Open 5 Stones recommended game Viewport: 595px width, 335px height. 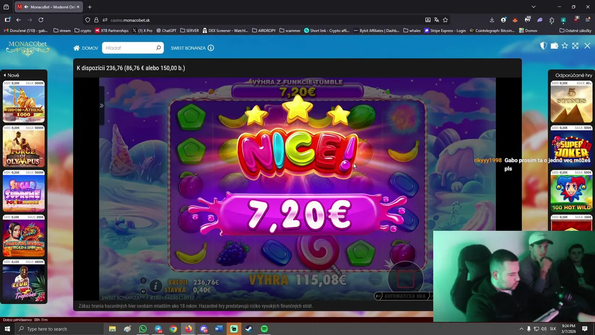pyautogui.click(x=571, y=102)
